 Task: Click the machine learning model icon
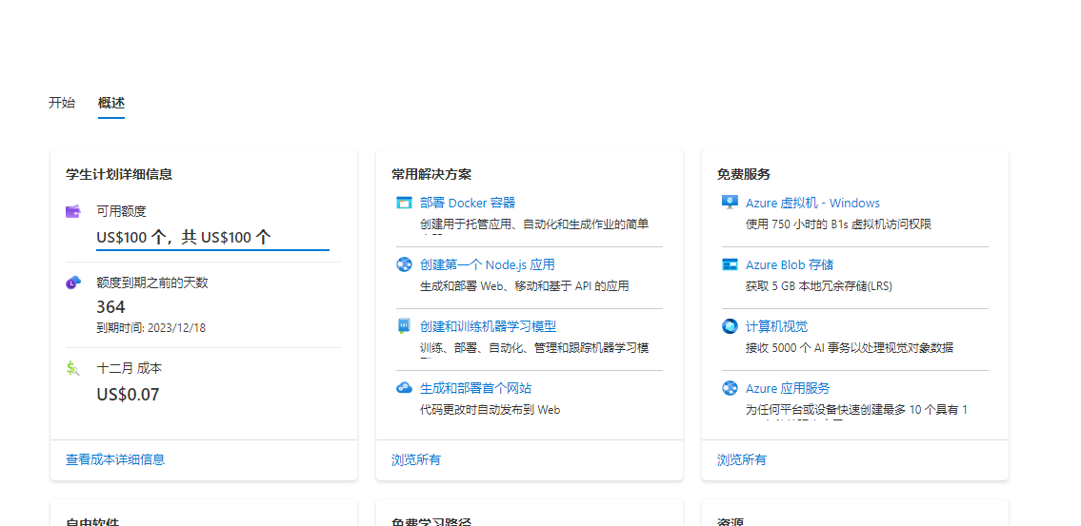coord(404,326)
